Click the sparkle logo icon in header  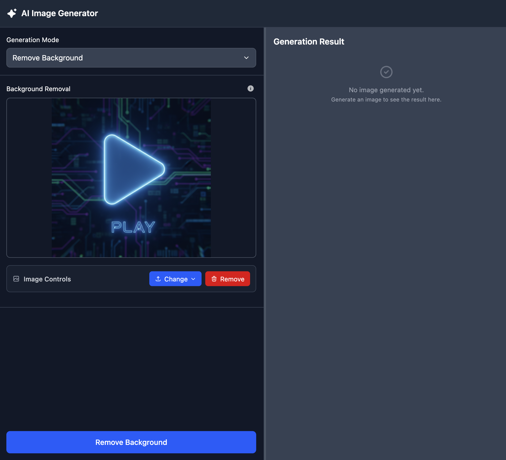[12, 13]
